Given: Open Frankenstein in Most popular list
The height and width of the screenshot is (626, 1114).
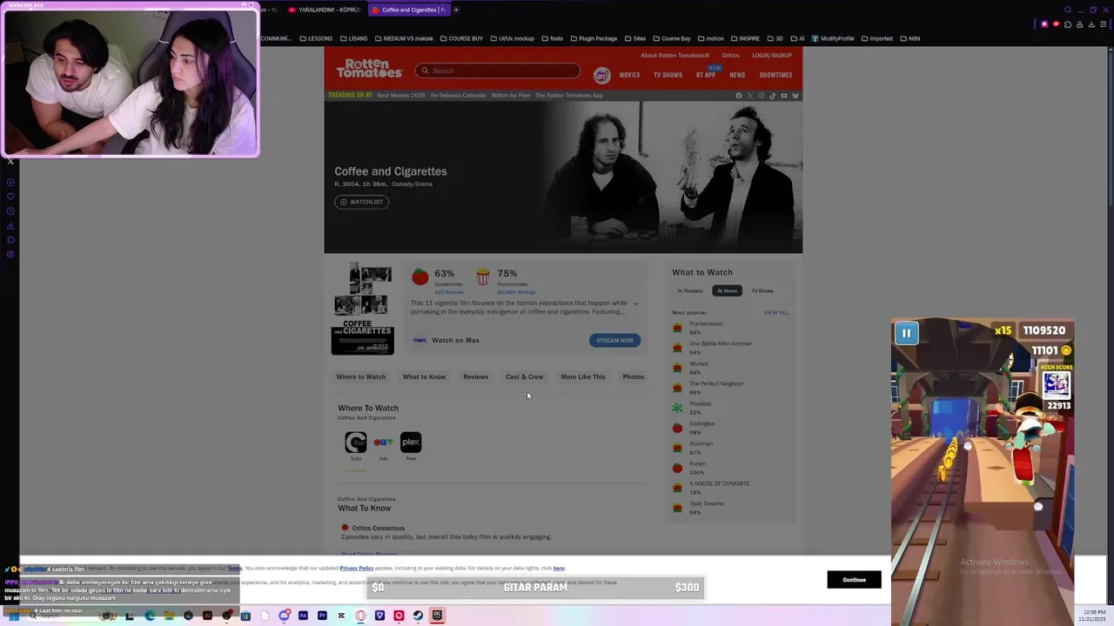Looking at the screenshot, I should (706, 323).
